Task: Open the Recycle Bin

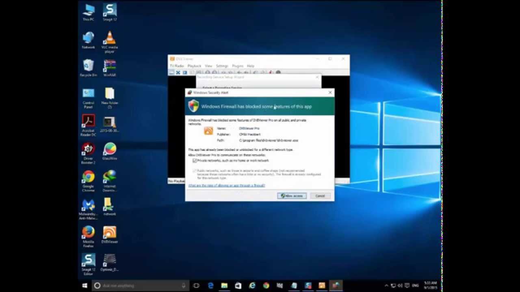Action: (x=89, y=68)
